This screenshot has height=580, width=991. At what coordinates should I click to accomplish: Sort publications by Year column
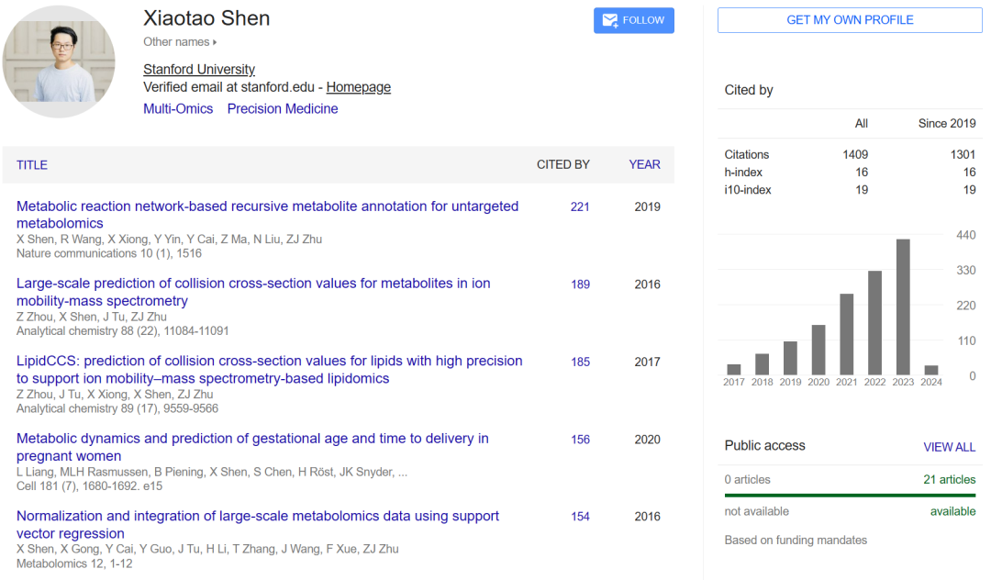[x=644, y=164]
